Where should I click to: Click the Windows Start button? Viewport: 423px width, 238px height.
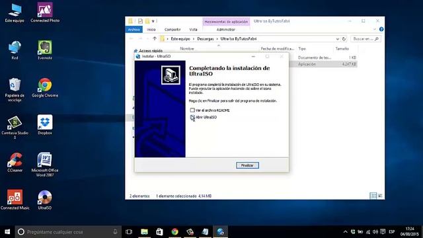[x=7, y=232]
